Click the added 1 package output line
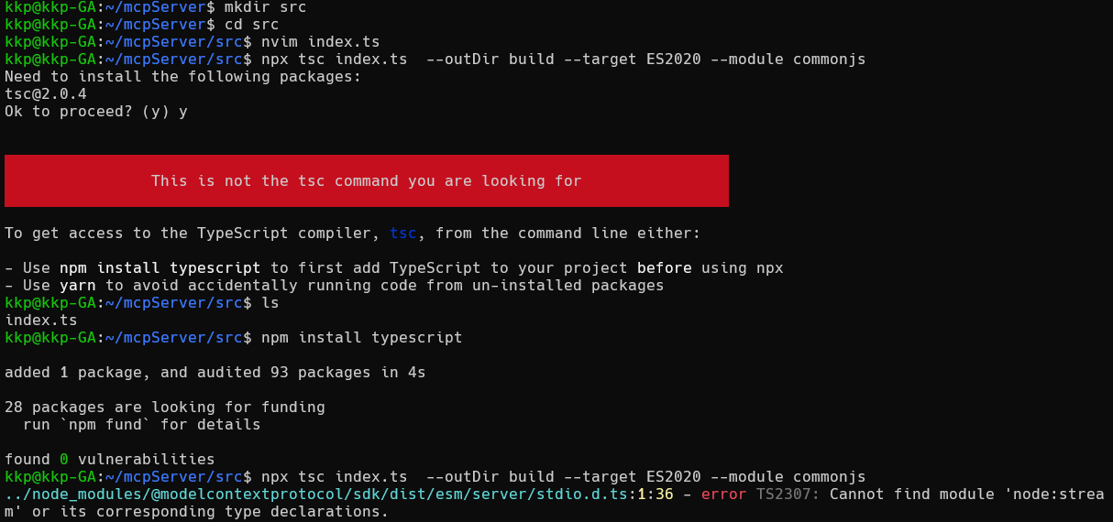1113x522 pixels. 215,373
